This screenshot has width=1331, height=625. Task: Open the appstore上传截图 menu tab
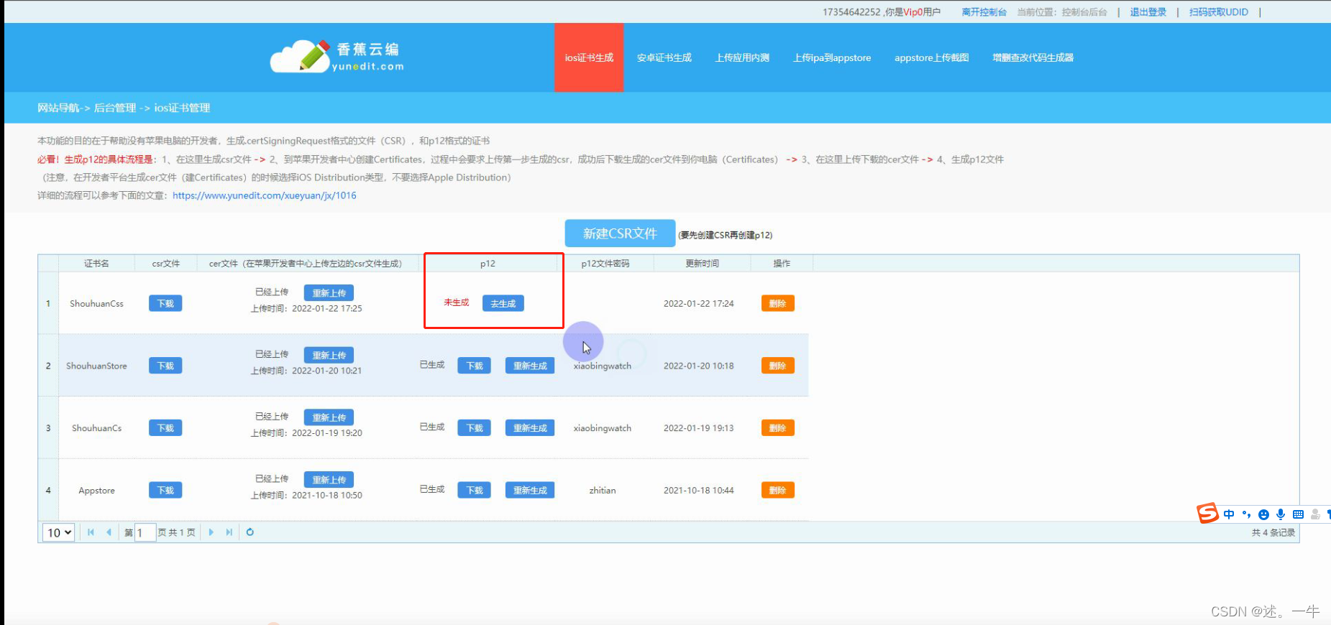[x=932, y=57]
